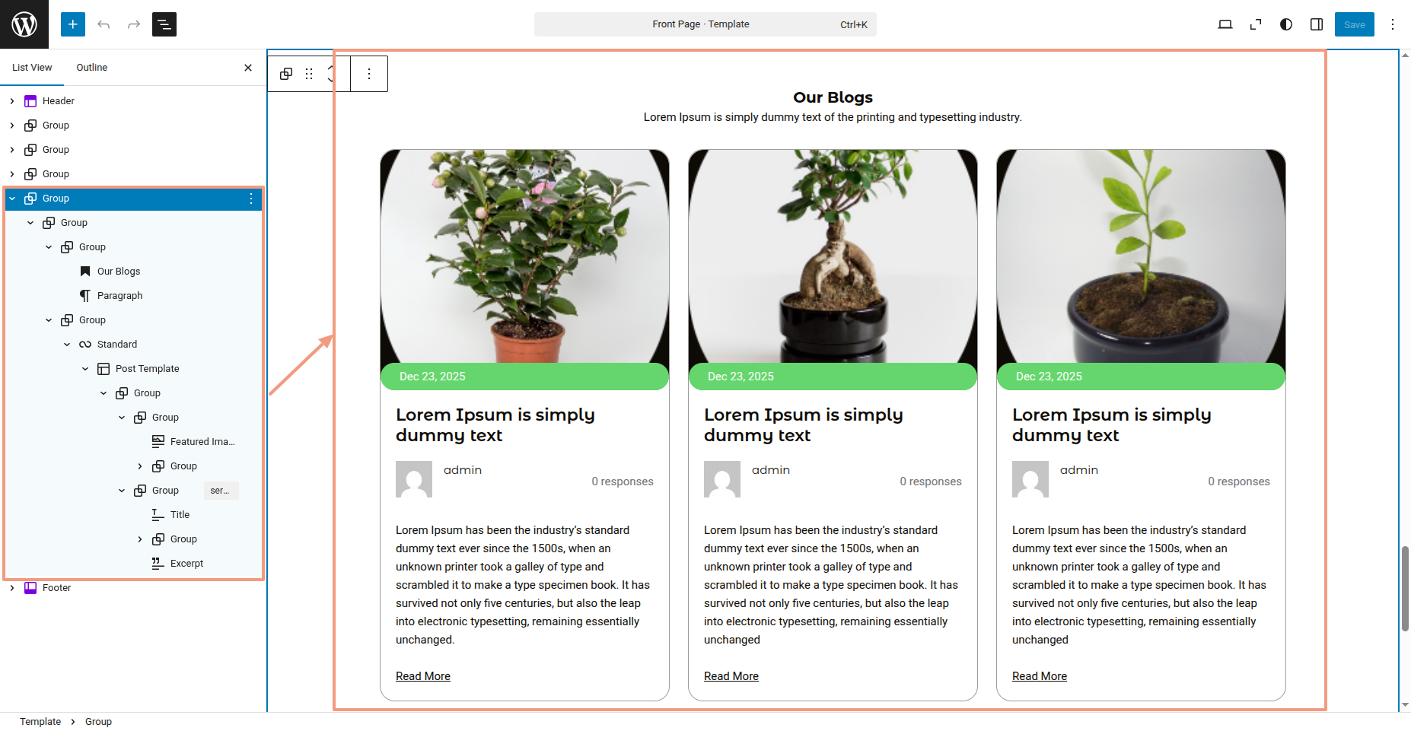Switch to the Outline tab
This screenshot has height=731, width=1411.
tap(92, 68)
